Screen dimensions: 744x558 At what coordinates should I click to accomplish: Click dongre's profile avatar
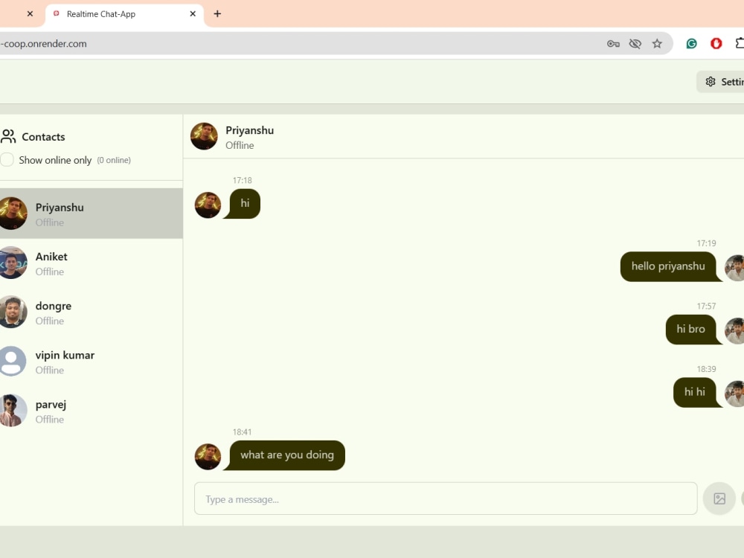[13, 312]
